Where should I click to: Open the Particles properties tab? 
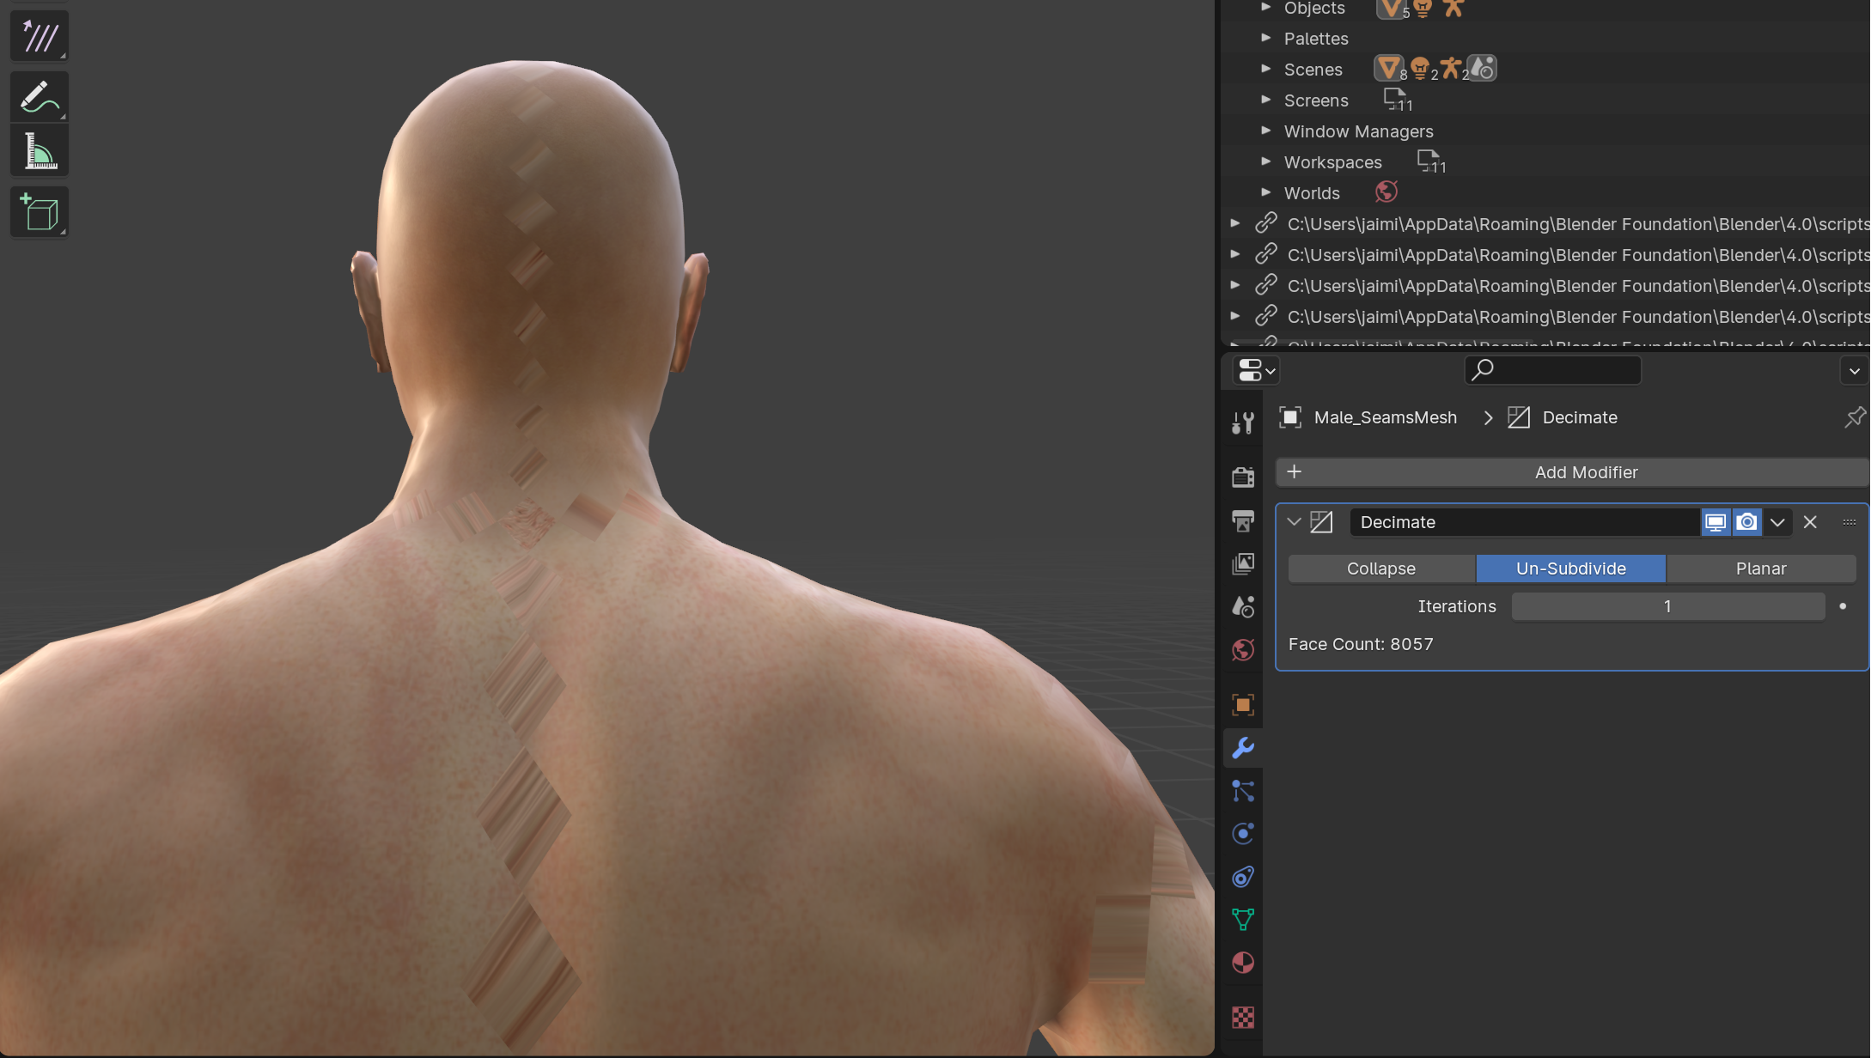click(1243, 791)
